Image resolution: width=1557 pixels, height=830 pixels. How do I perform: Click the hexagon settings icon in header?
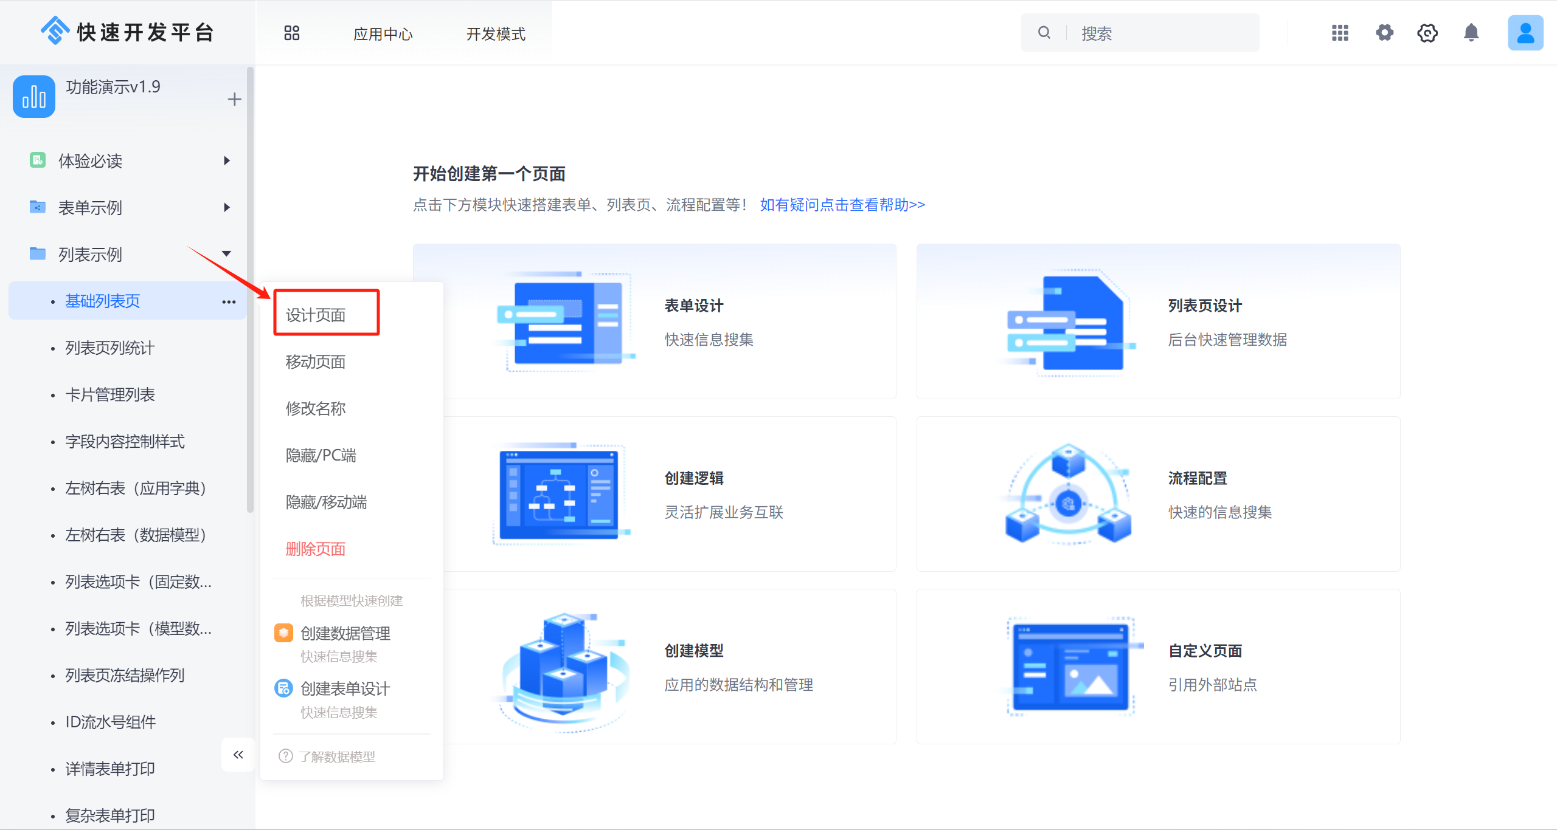[x=1427, y=33]
